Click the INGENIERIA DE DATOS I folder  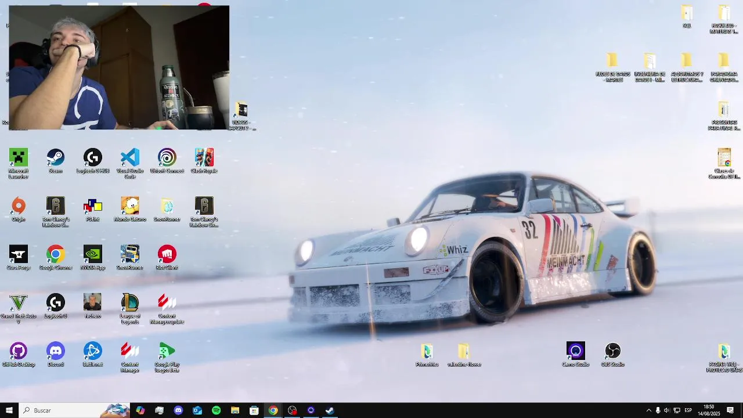tap(650, 67)
